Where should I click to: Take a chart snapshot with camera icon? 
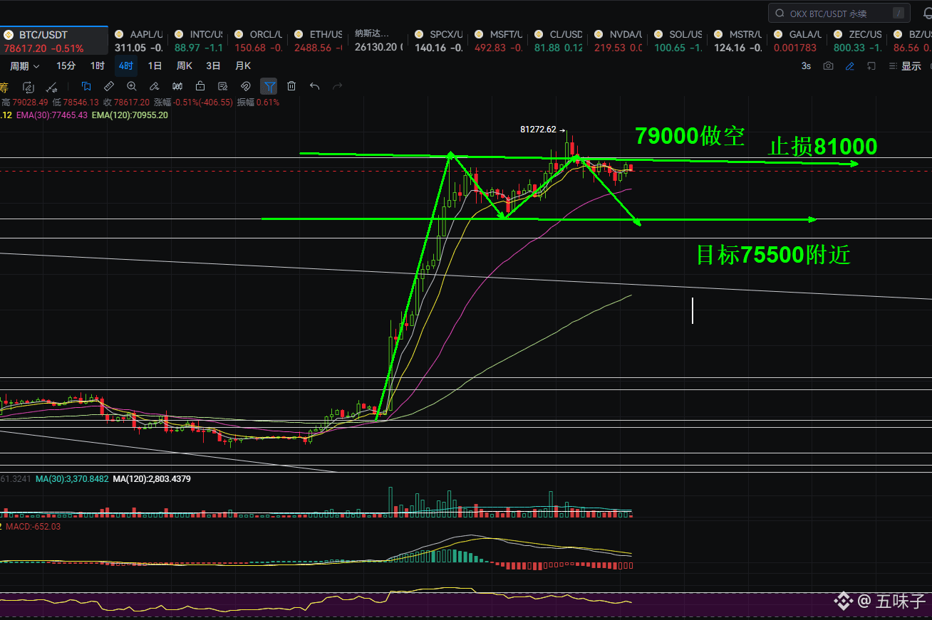828,65
